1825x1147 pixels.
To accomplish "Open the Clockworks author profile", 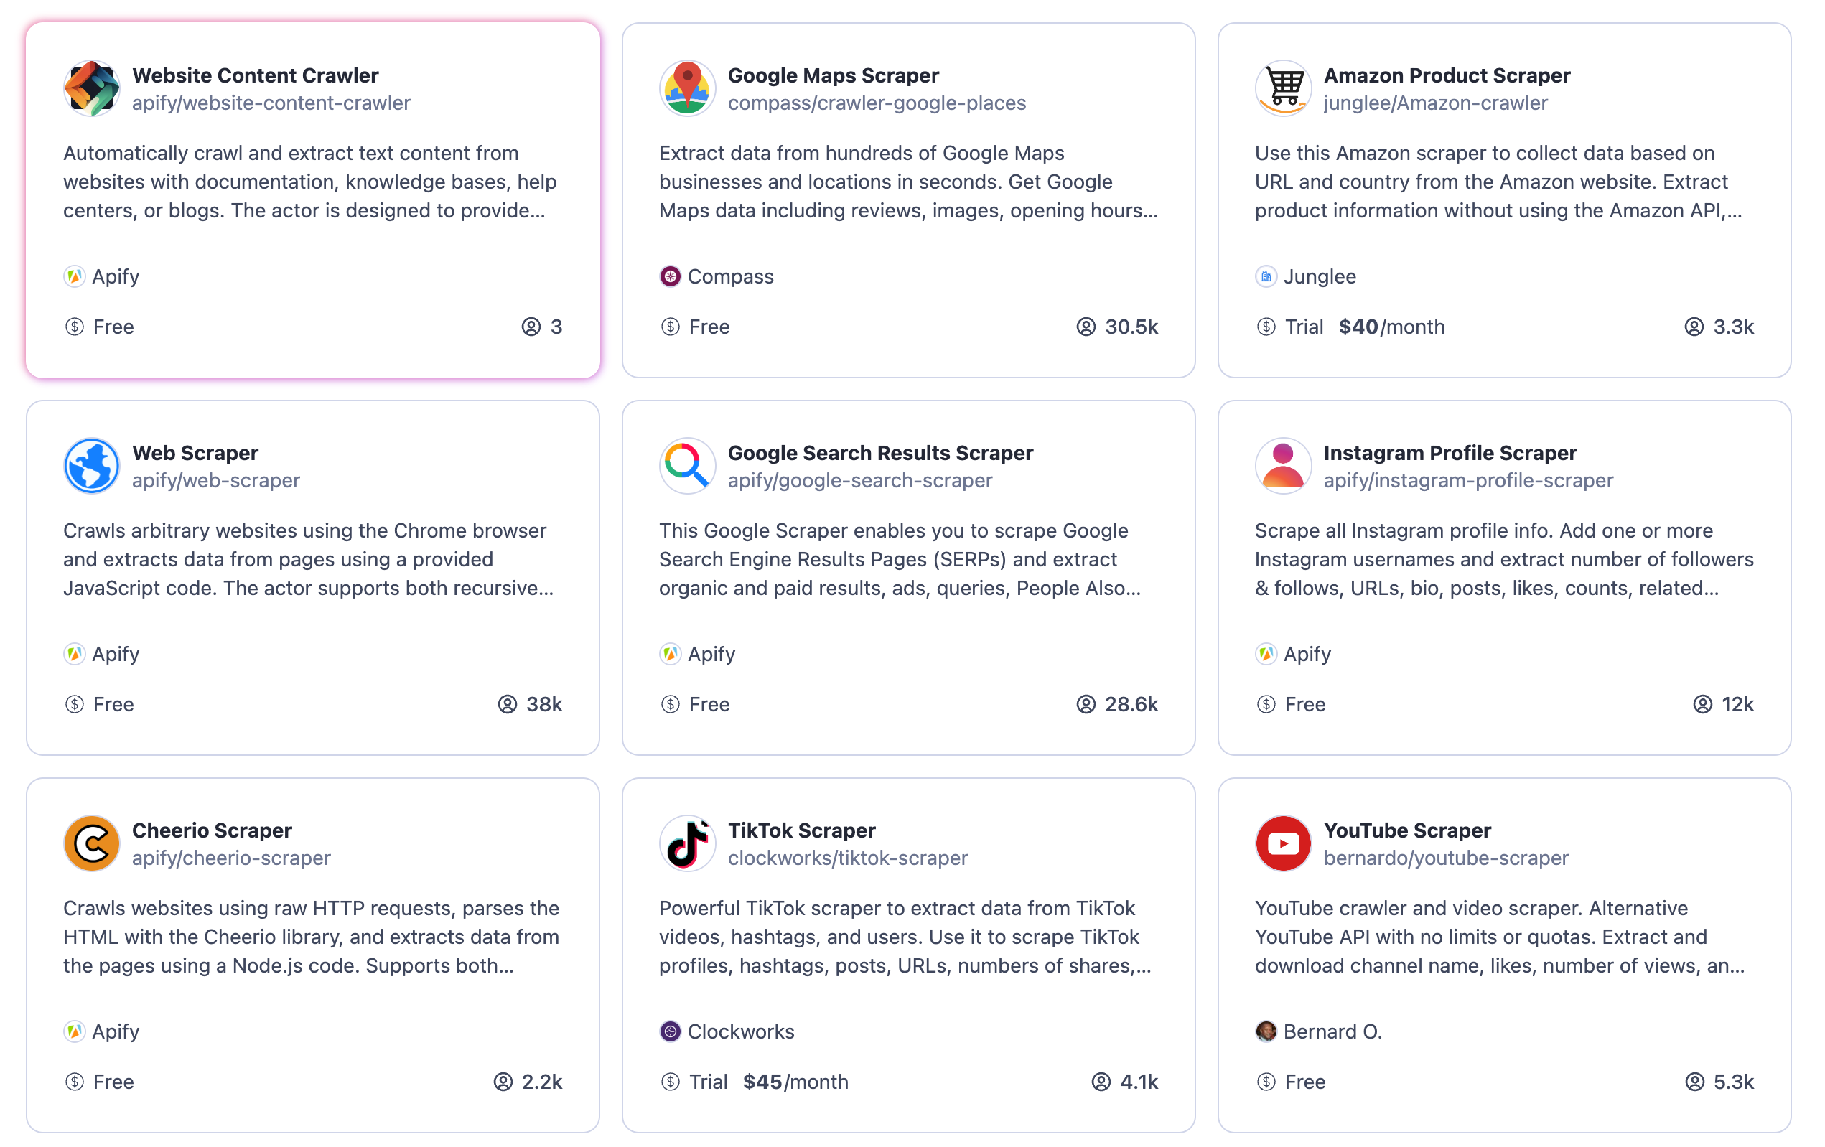I will pyautogui.click(x=740, y=1031).
